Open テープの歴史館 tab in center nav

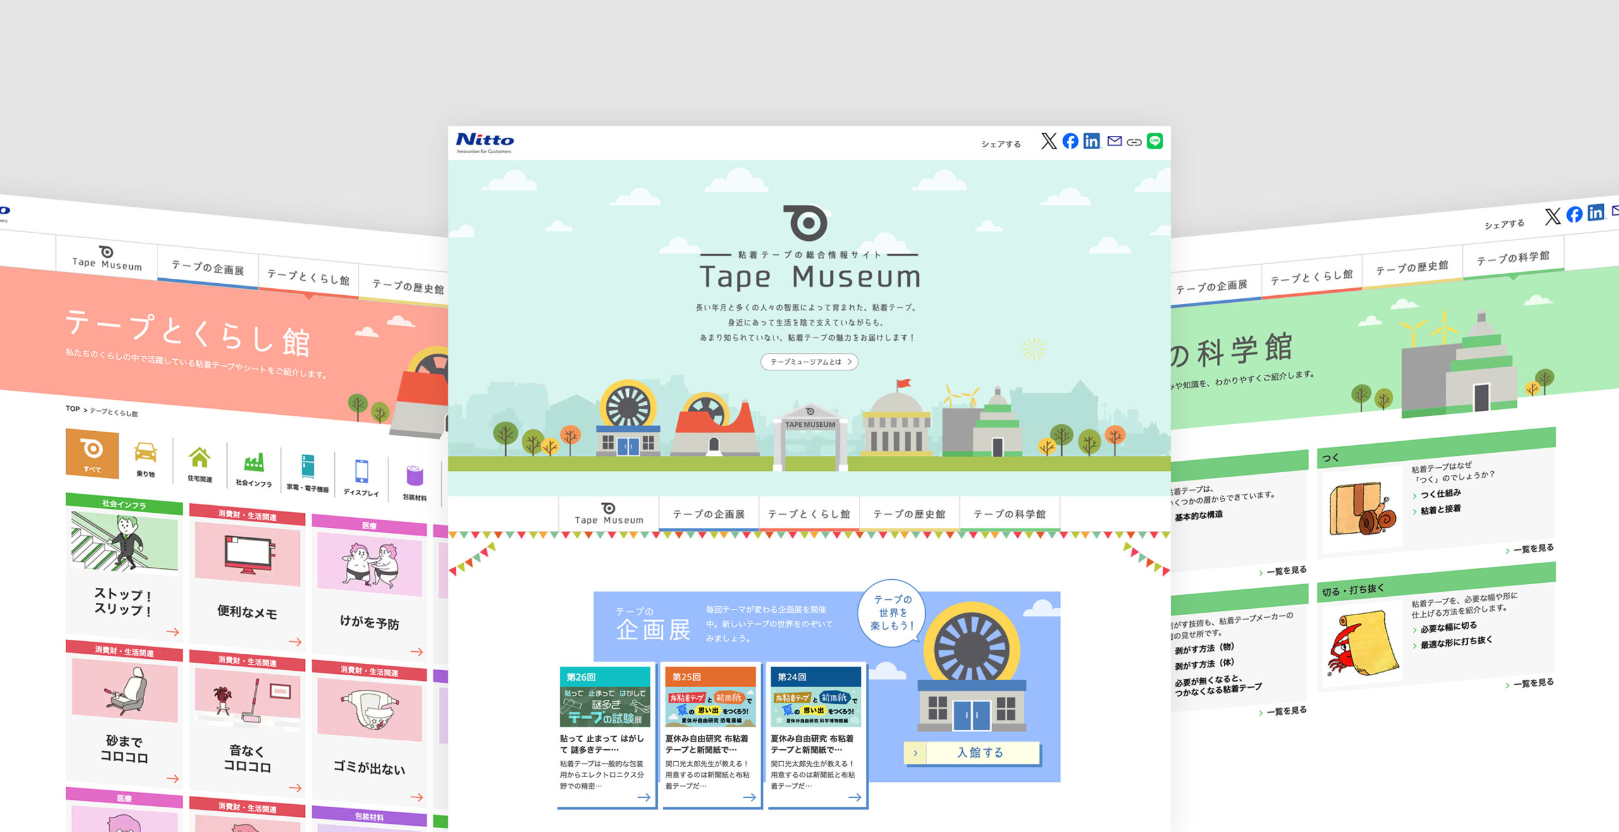(x=909, y=514)
